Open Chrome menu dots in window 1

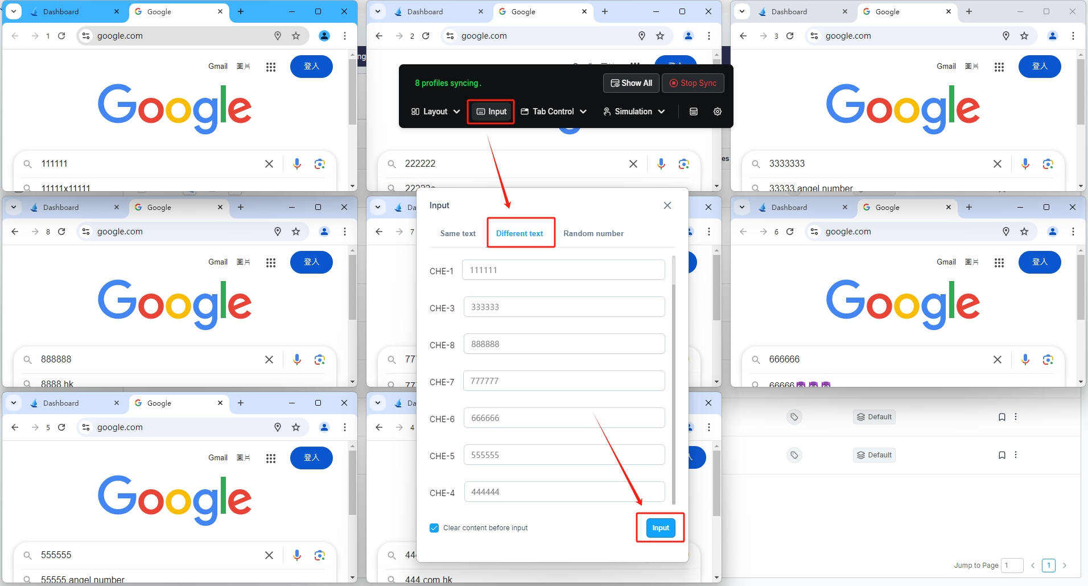[345, 36]
